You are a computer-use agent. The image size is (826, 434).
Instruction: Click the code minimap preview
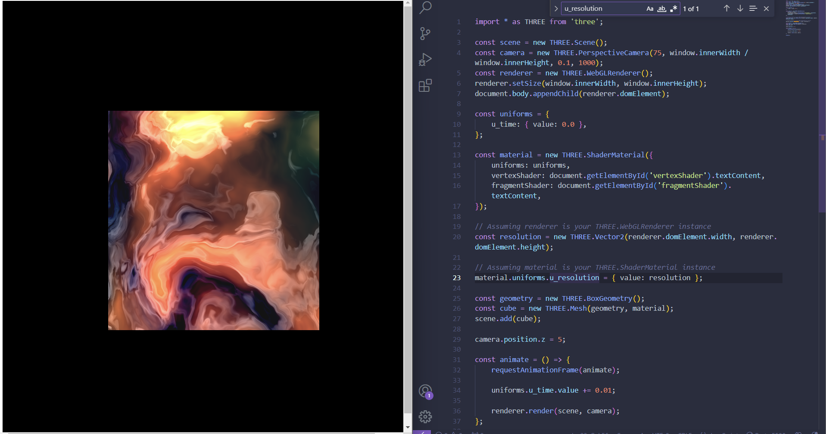800,19
